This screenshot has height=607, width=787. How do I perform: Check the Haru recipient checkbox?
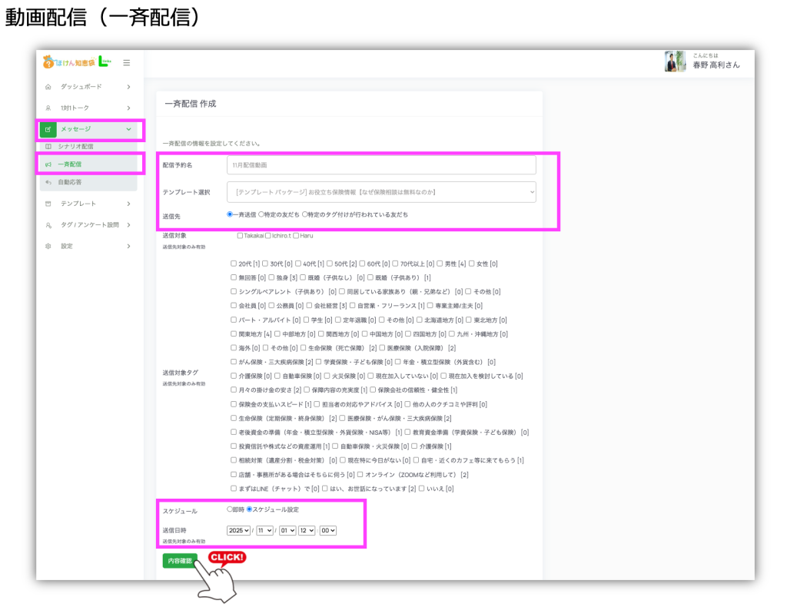tap(296, 236)
